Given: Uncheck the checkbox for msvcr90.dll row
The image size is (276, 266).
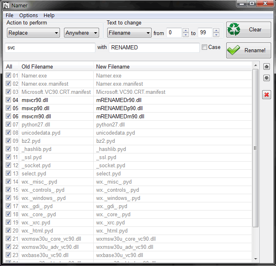Looking at the screenshot, I should click(x=9, y=100).
